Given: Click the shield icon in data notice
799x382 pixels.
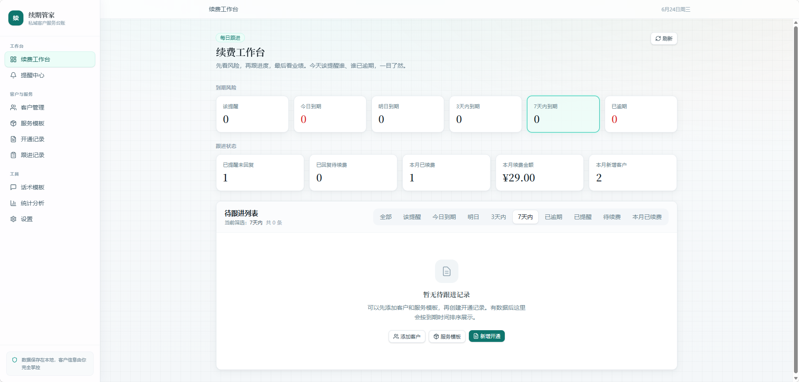Looking at the screenshot, I should 15,360.
